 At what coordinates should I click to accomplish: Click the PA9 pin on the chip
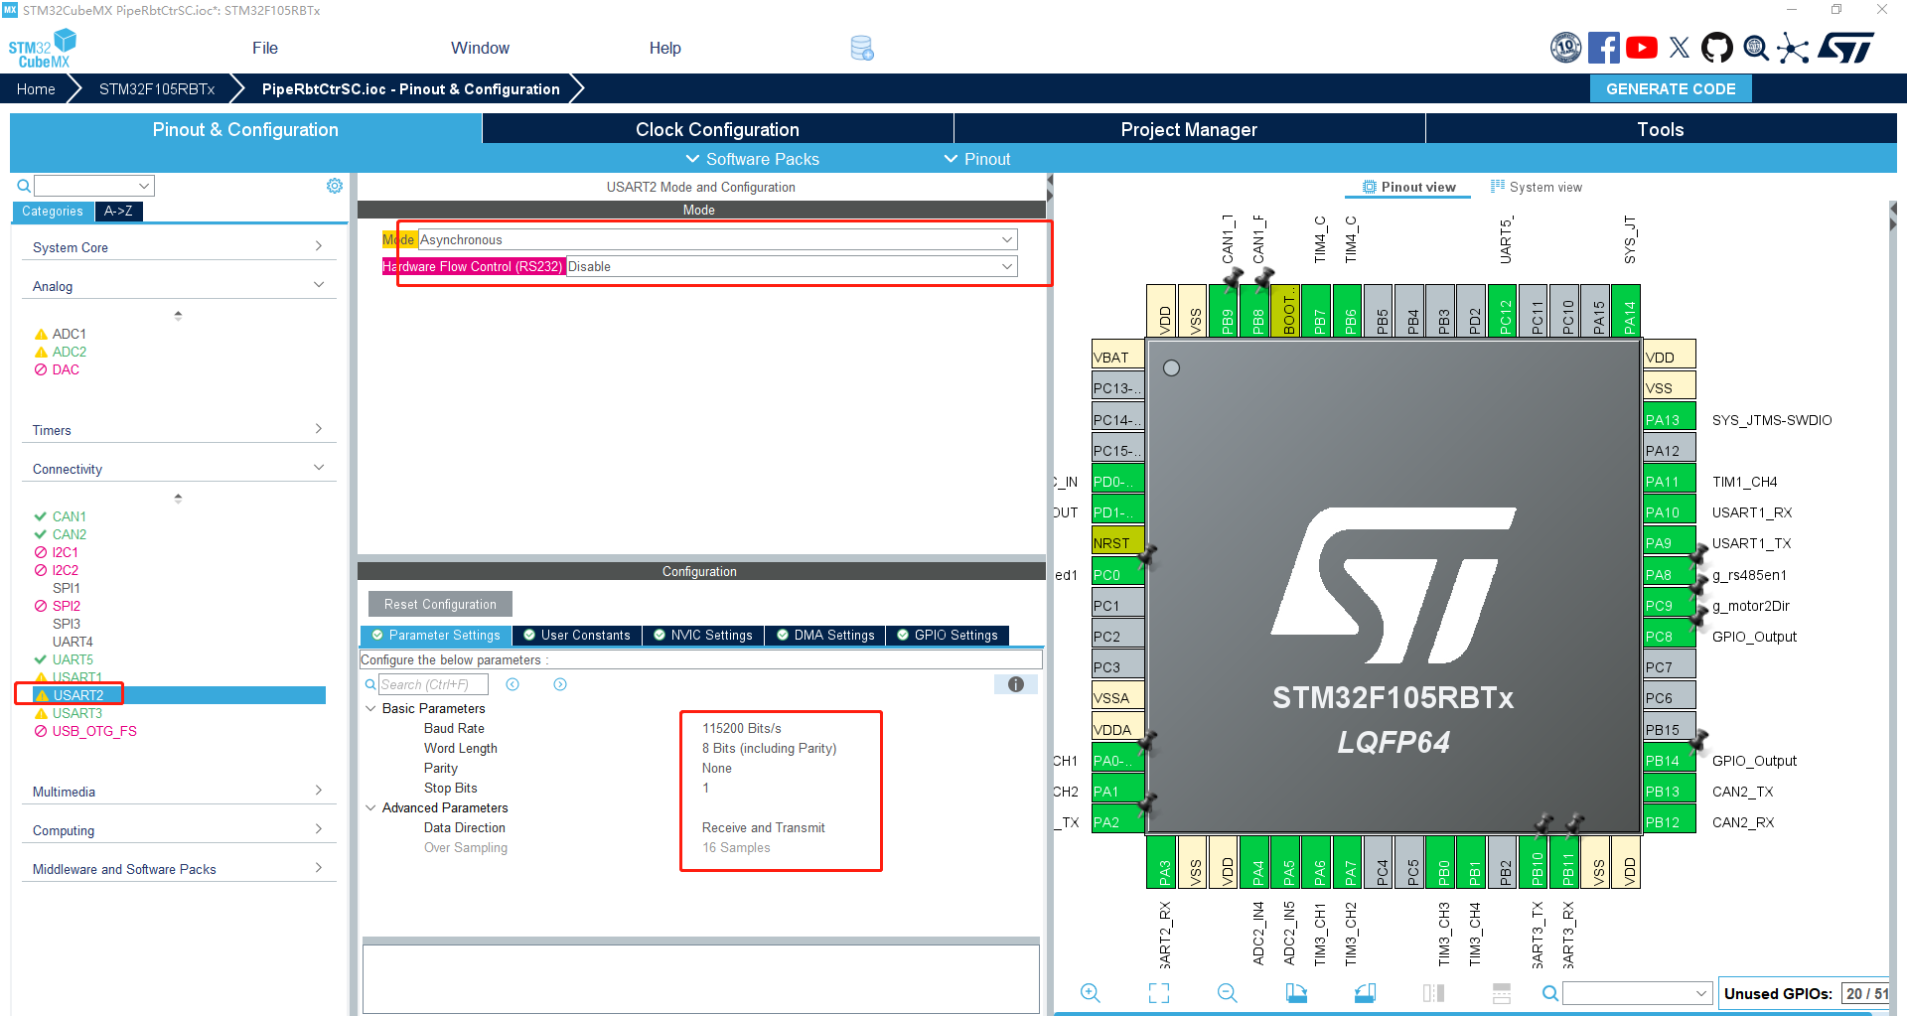point(1670,543)
